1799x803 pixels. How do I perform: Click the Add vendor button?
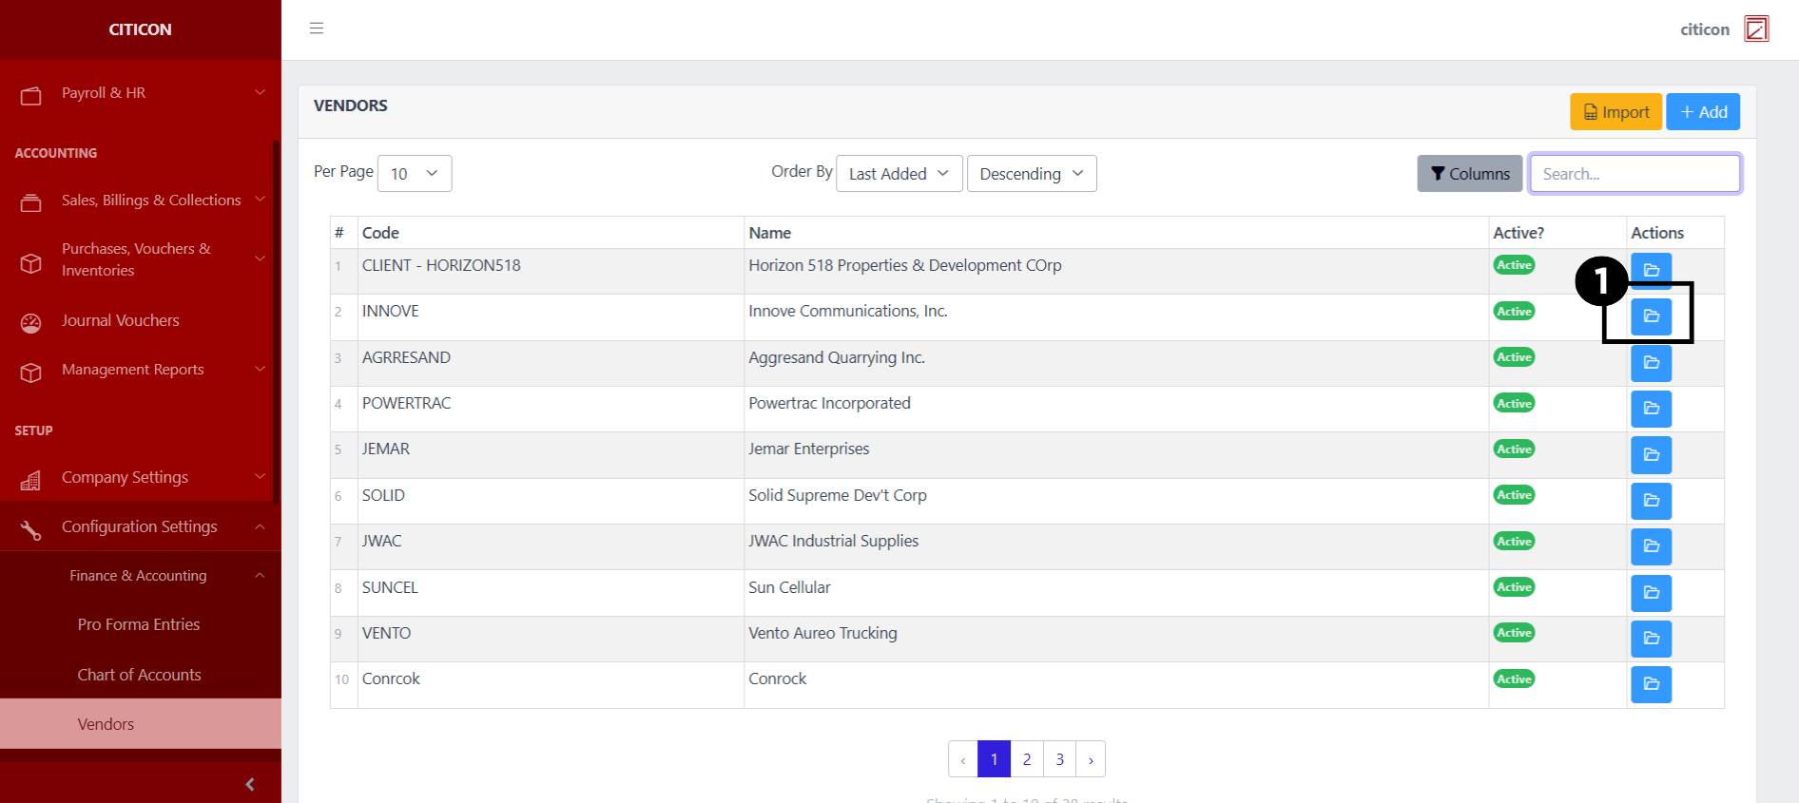pos(1702,112)
